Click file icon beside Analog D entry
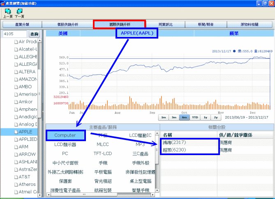Viewport: 275px width, 199px height. (x=16, y=125)
